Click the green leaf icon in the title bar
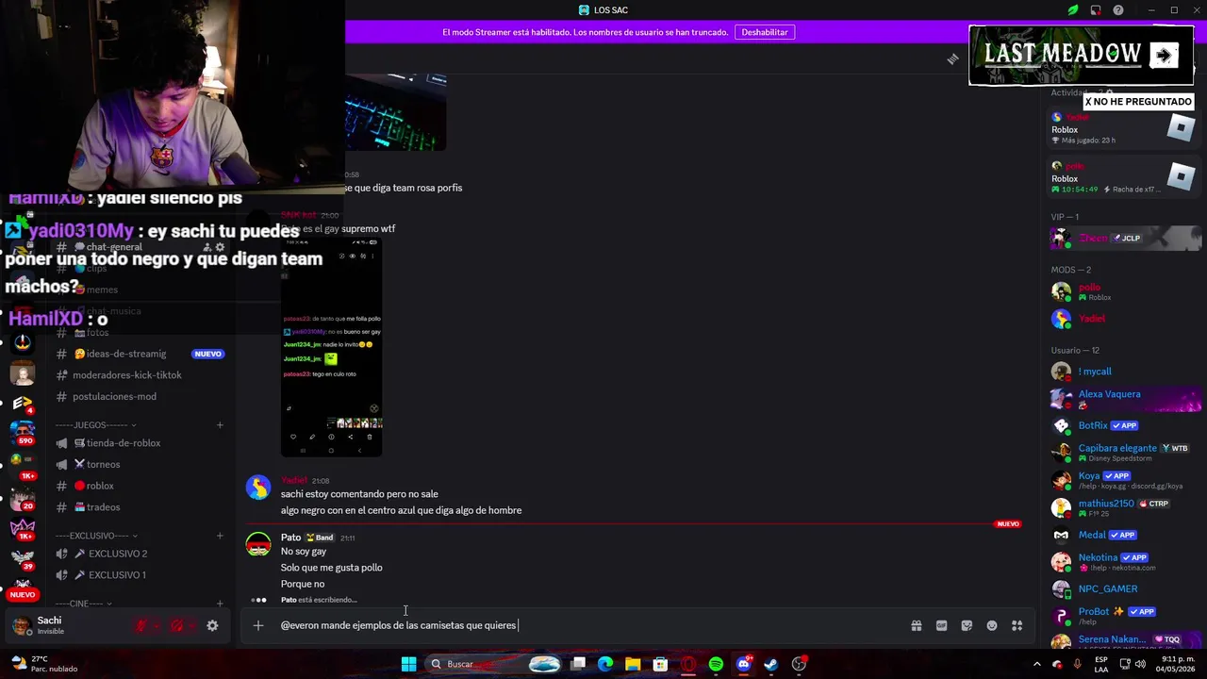Screen dimensions: 1207x679 point(1072,10)
